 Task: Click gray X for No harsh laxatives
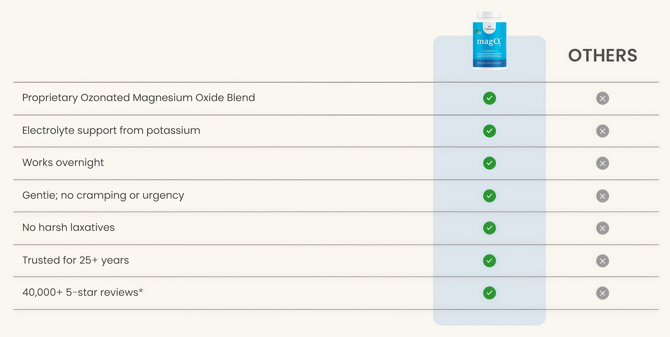[603, 228]
